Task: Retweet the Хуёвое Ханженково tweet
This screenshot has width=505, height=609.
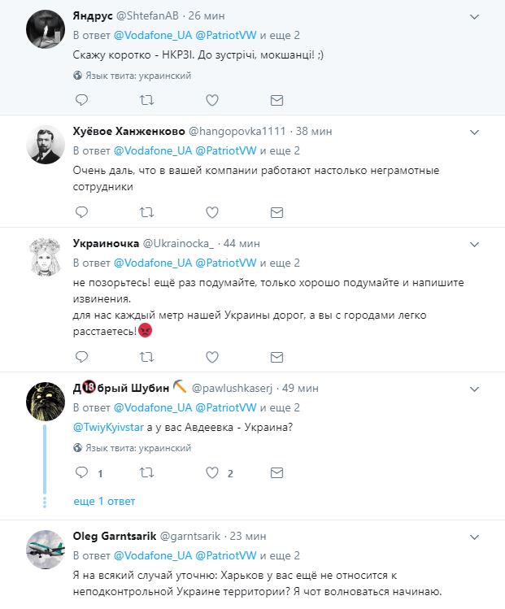Action: (146, 212)
